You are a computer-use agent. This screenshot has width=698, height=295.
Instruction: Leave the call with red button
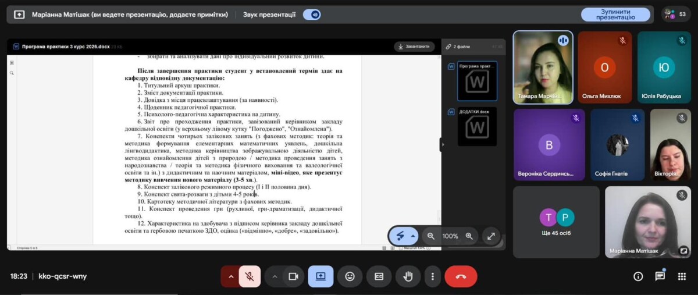coord(461,276)
